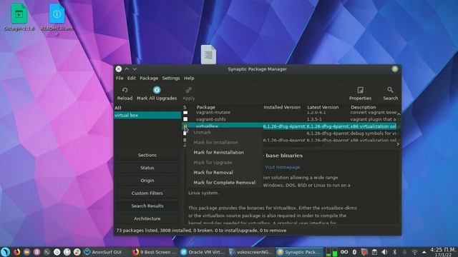Choose Mark for Complete Removal
The height and width of the screenshot is (257, 458).
tap(224, 183)
